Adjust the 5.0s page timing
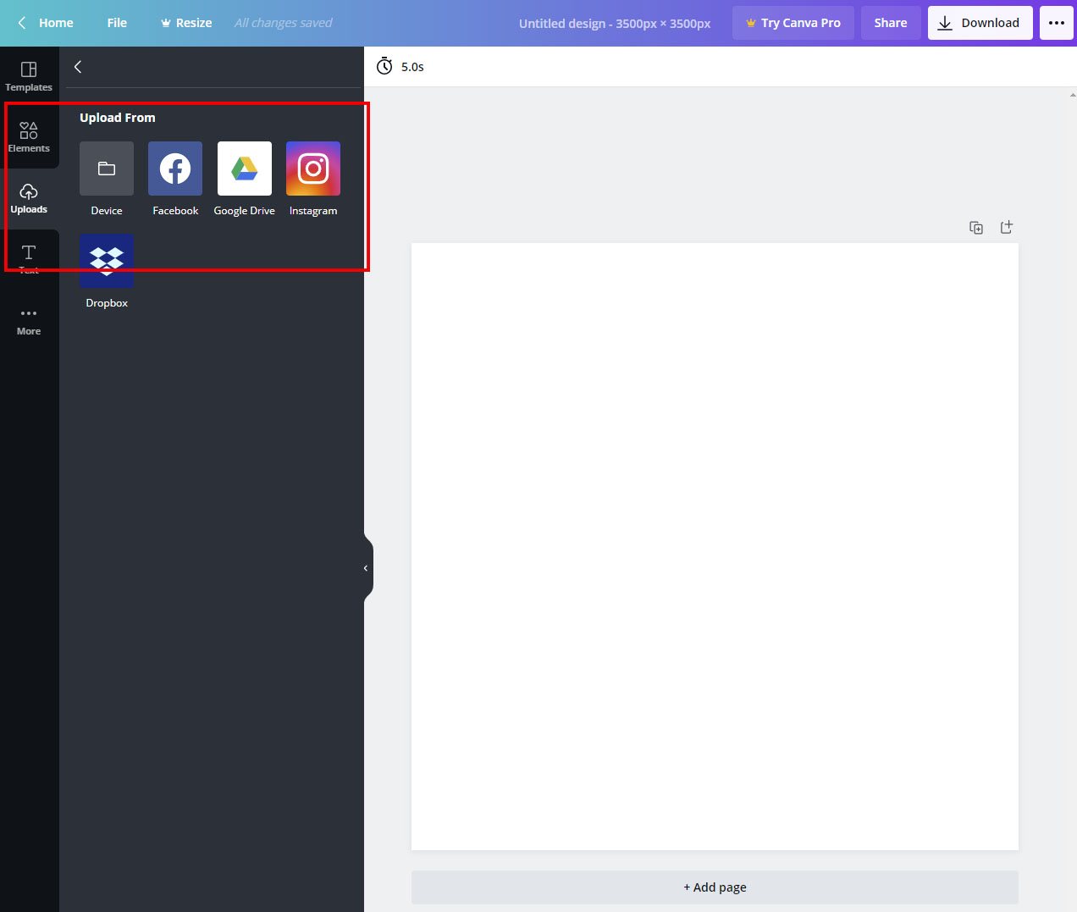This screenshot has width=1077, height=912. pyautogui.click(x=400, y=67)
